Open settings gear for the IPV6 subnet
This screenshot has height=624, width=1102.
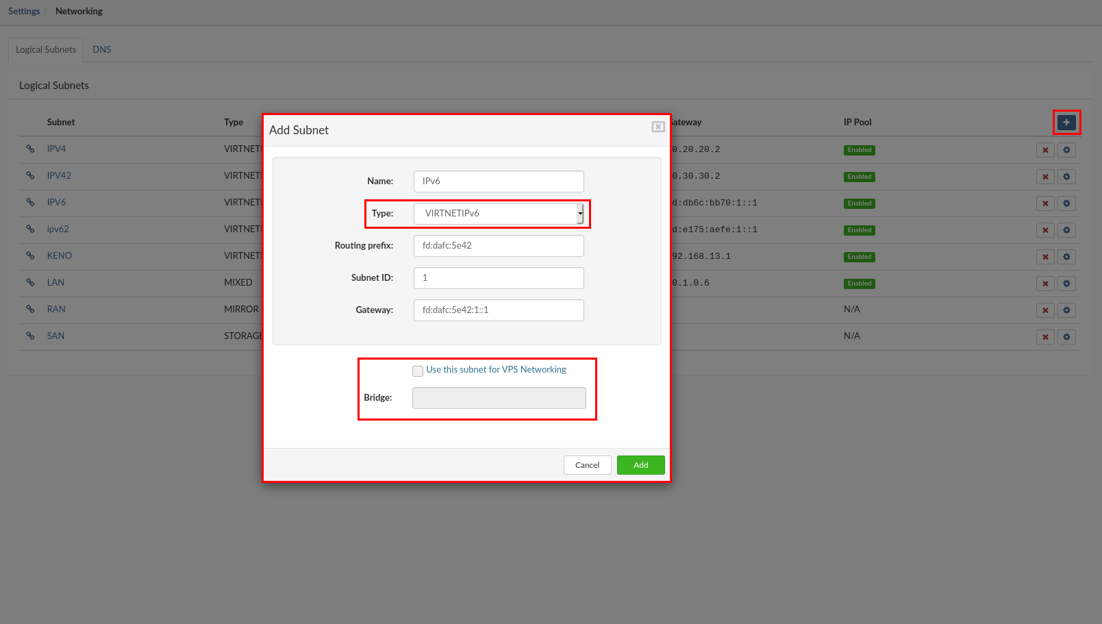[1066, 203]
